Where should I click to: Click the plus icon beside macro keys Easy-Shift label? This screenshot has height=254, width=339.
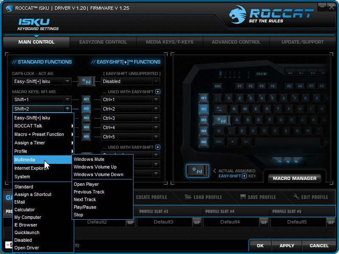[x=158, y=92]
